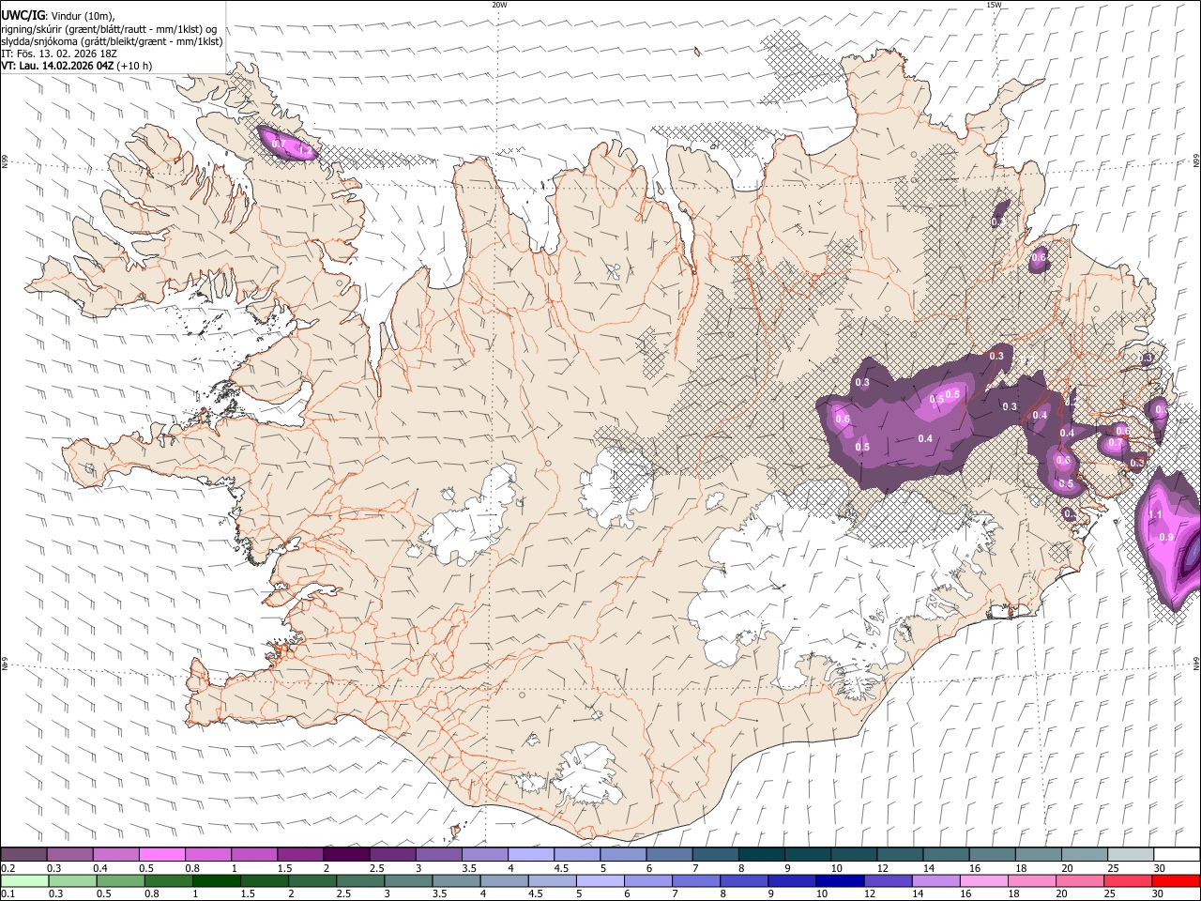Pick the bright magenta swatch after 0.5
Screen dimensions: 1201x901
point(161,854)
